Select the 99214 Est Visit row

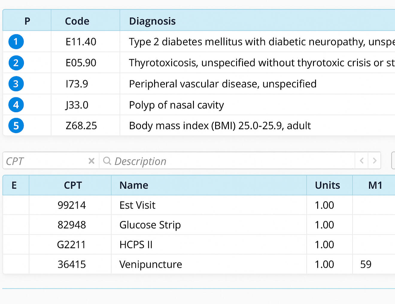coord(137,205)
